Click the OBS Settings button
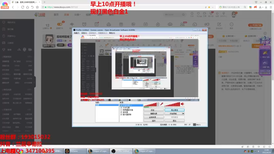 (154, 110)
